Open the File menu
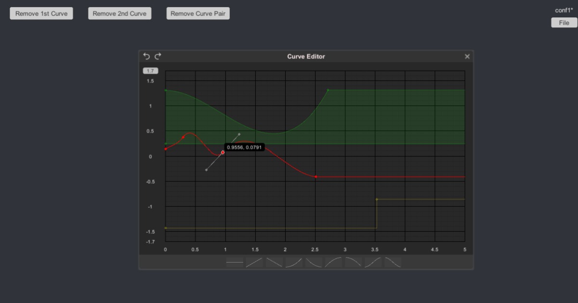Viewport: 578px width, 303px height. [564, 23]
